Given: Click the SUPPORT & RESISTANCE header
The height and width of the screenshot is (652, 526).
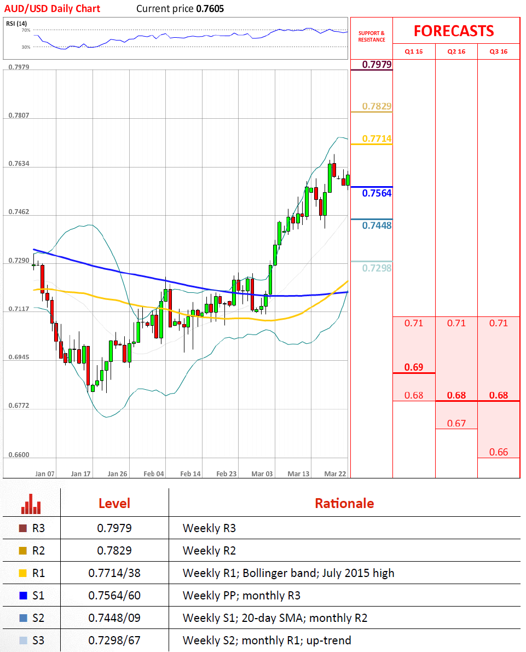Looking at the screenshot, I should [372, 37].
